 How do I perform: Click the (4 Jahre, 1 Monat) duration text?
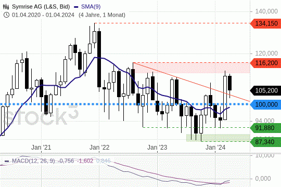pos(102,15)
